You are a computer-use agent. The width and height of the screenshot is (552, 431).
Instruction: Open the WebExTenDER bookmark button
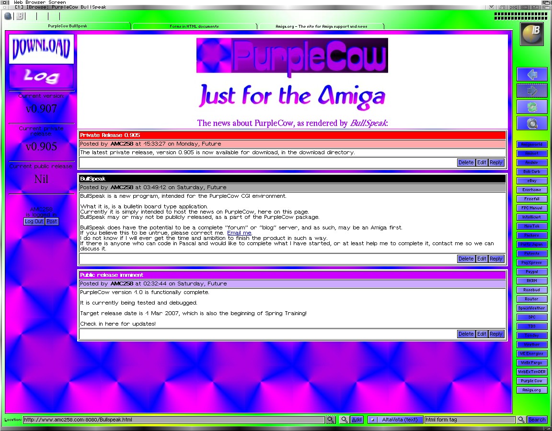(x=531, y=372)
